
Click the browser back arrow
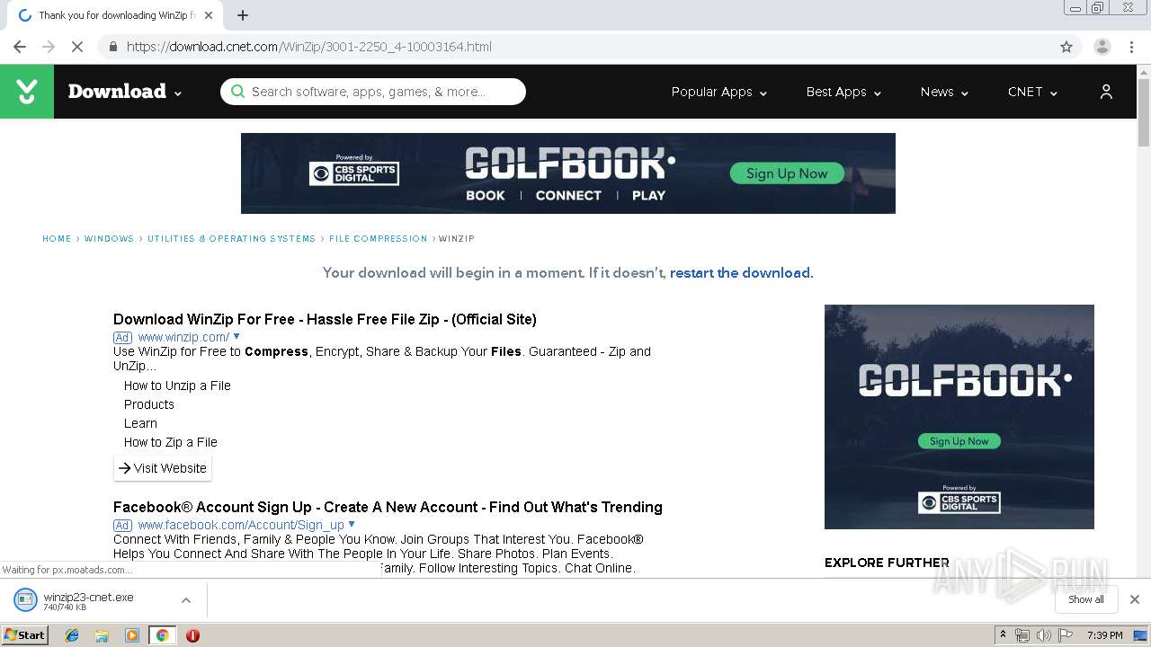[x=20, y=47]
